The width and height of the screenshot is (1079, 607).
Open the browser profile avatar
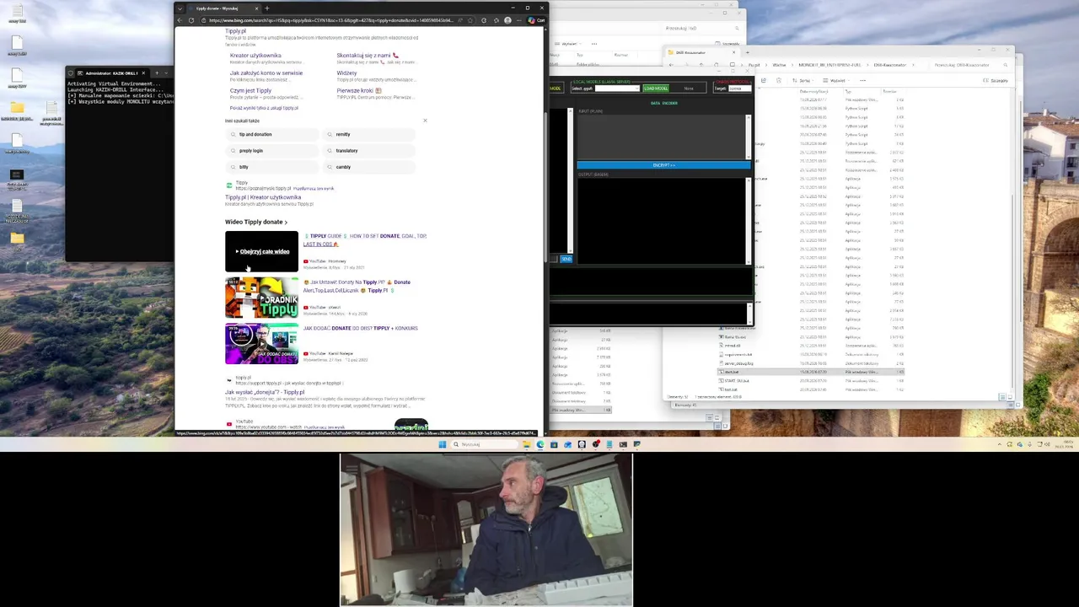(507, 20)
